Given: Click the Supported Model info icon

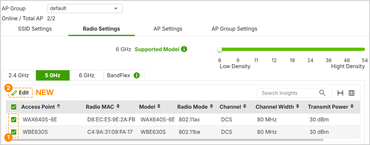Looking at the screenshot, I should pyautogui.click(x=184, y=49).
